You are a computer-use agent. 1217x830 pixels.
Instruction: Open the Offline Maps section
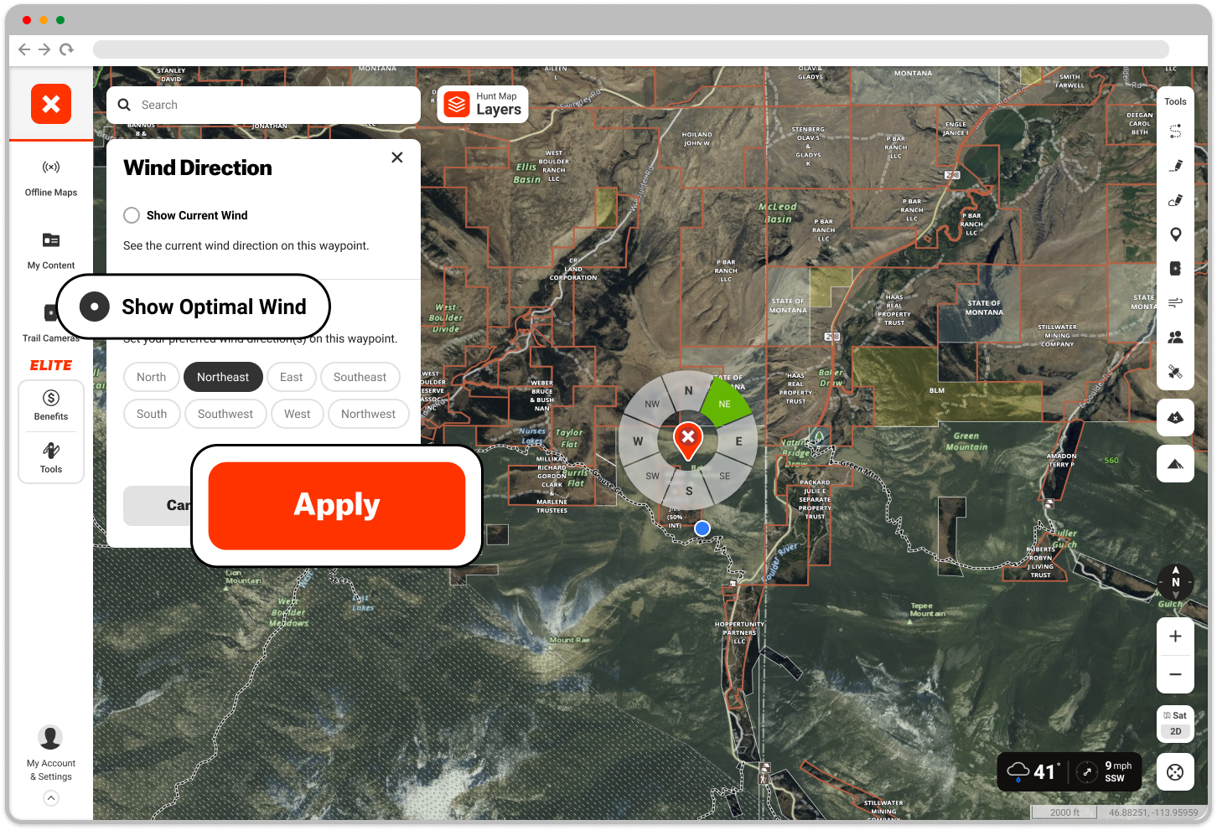coord(50,178)
